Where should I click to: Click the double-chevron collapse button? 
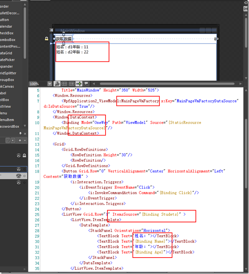(x=8, y=140)
